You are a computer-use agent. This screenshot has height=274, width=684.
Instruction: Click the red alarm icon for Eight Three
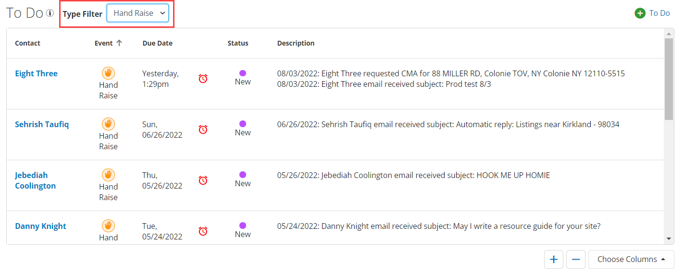coord(203,79)
